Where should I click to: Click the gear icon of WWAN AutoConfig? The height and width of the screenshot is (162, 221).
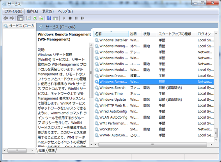pyautogui.click(x=97, y=135)
